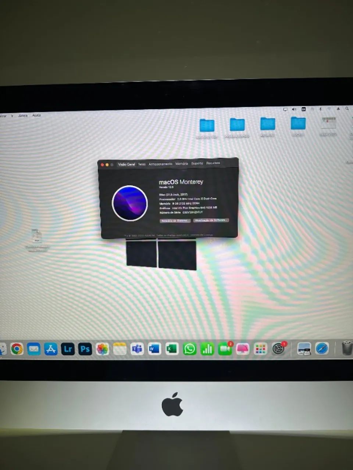Click the Relatório do Sistema button

[x=175, y=221]
